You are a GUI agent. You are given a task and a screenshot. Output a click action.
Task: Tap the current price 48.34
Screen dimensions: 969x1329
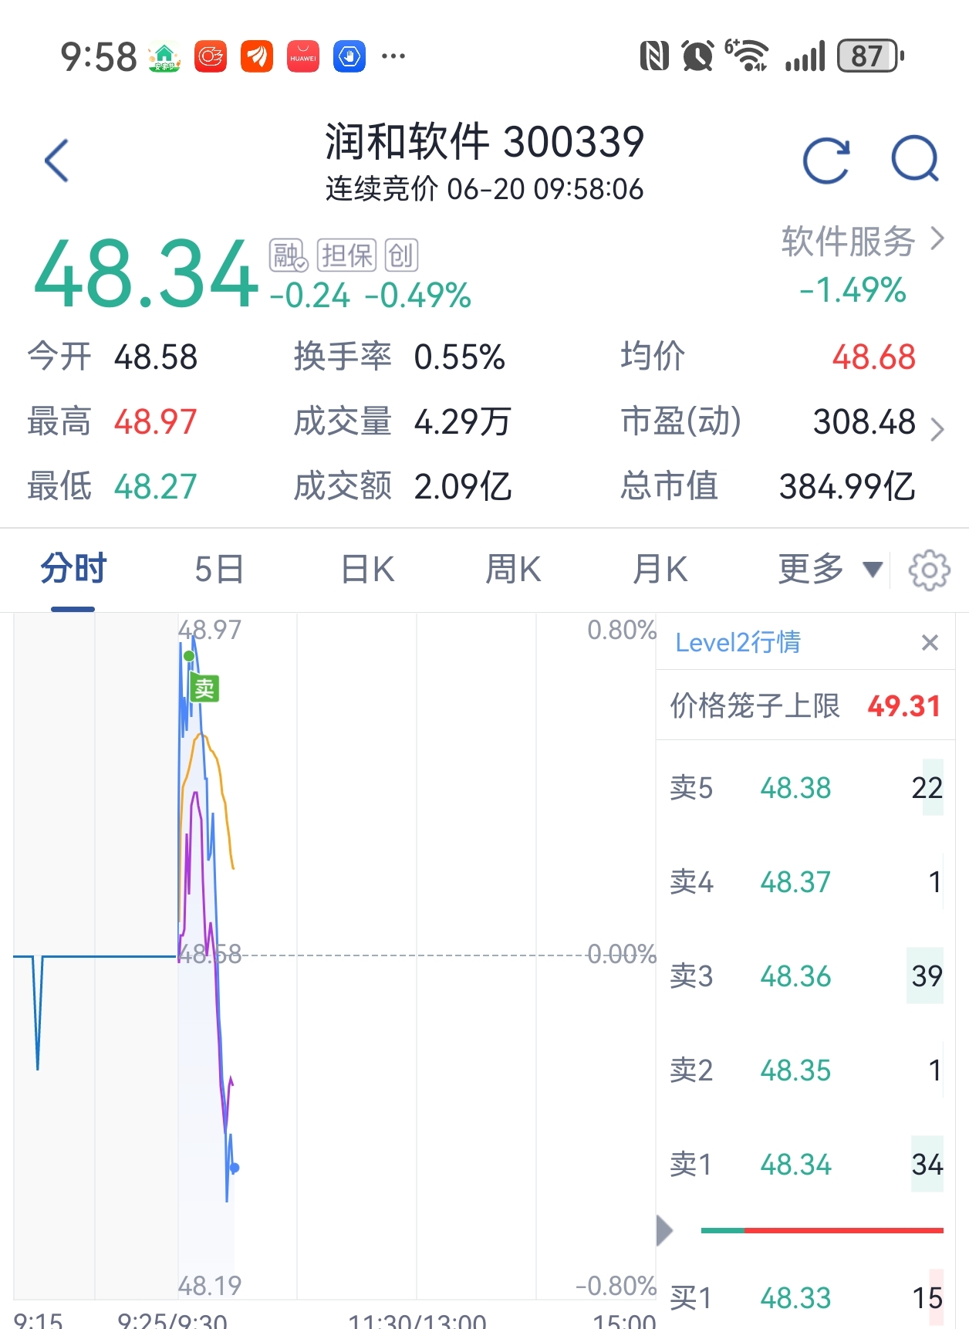[x=145, y=275]
